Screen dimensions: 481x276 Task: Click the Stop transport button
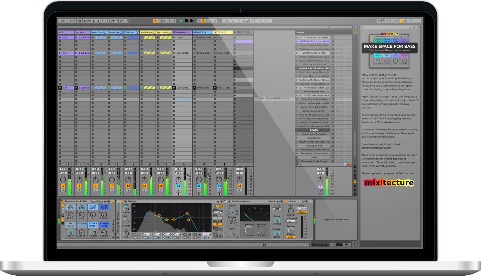click(186, 21)
